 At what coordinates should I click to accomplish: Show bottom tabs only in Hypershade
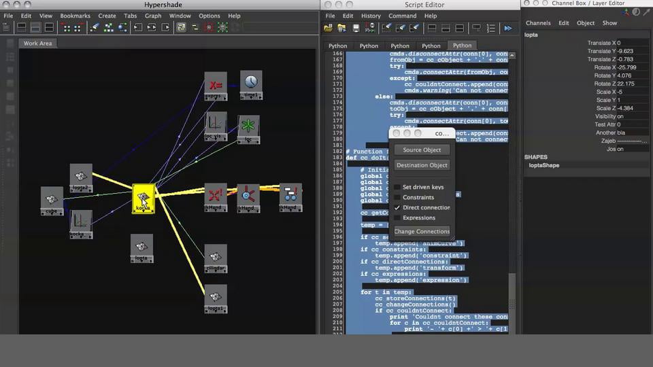point(35,28)
